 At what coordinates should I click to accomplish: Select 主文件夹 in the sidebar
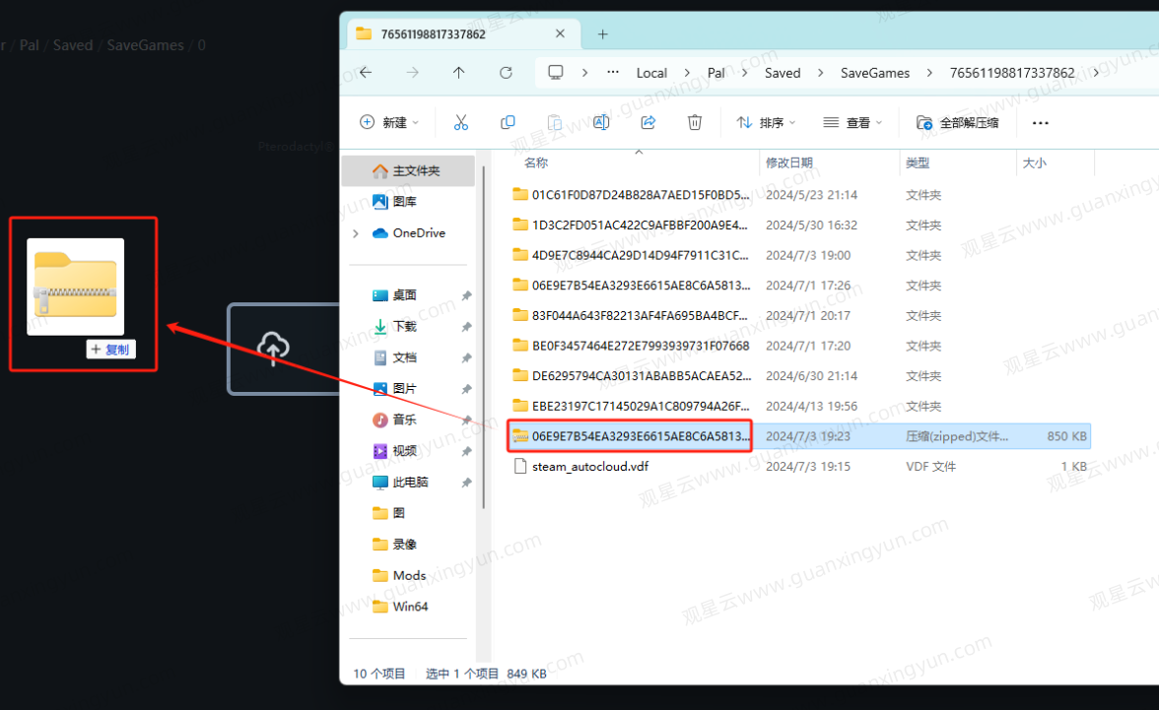pos(407,171)
